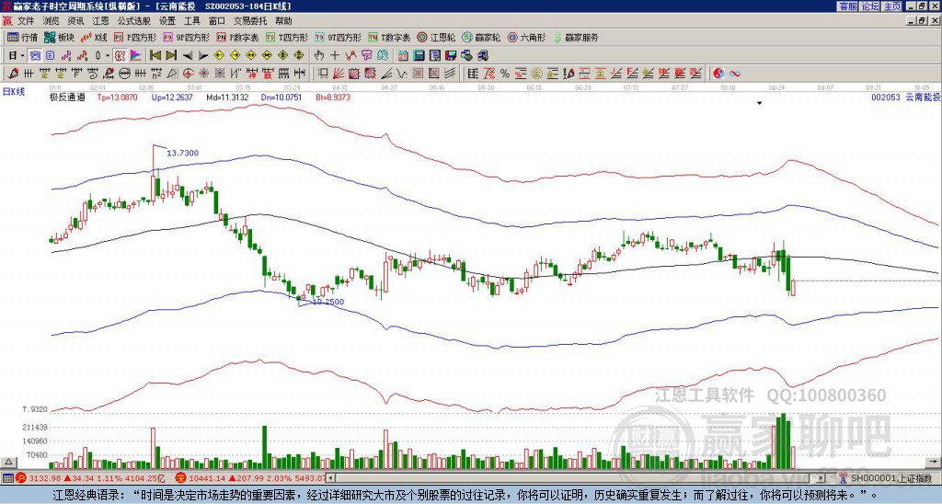The width and height of the screenshot is (942, 504).
Task: Click the Md=11.3132 value
Action: pyautogui.click(x=228, y=97)
